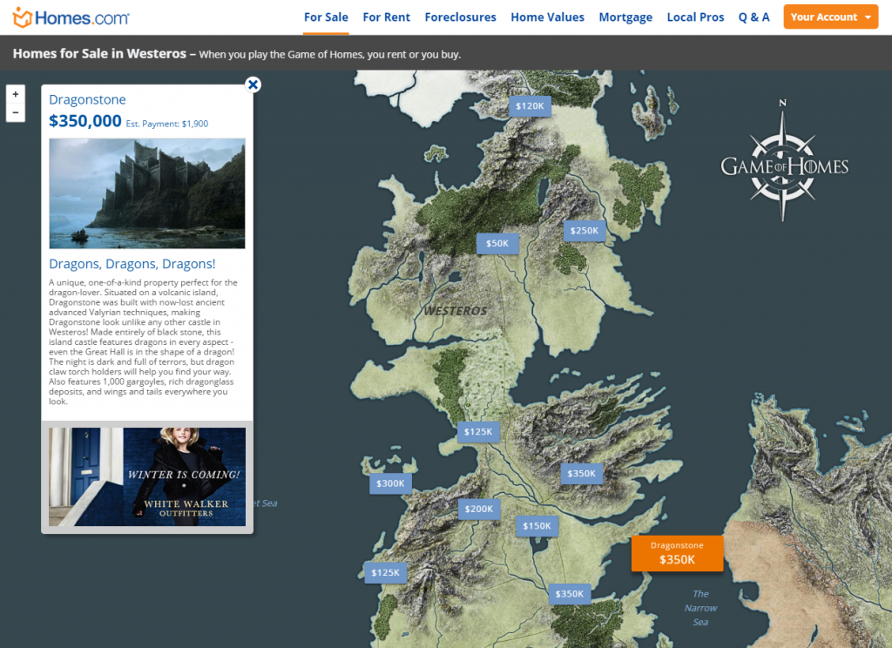Zoom in on the map
892x648 pixels.
tap(16, 94)
